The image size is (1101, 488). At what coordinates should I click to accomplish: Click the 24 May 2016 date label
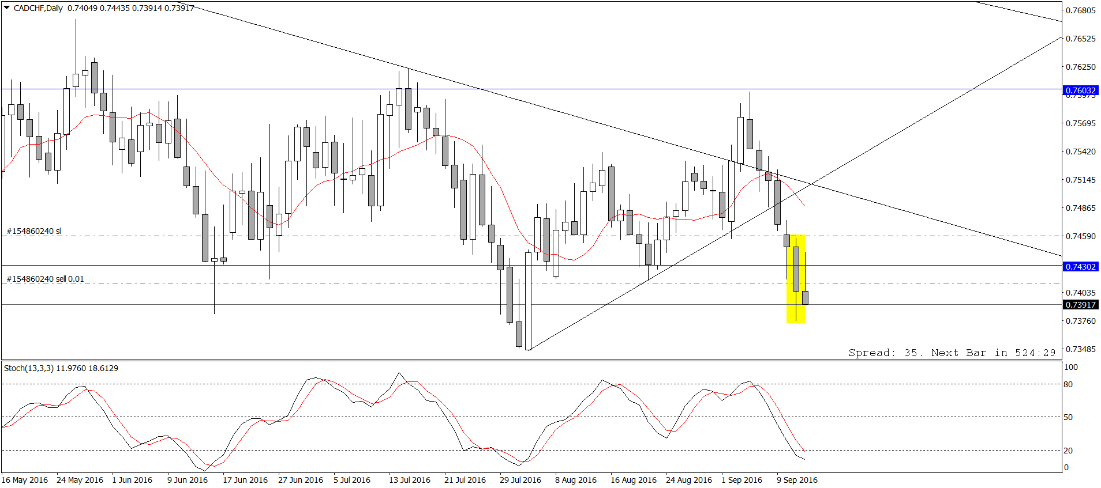tap(80, 480)
